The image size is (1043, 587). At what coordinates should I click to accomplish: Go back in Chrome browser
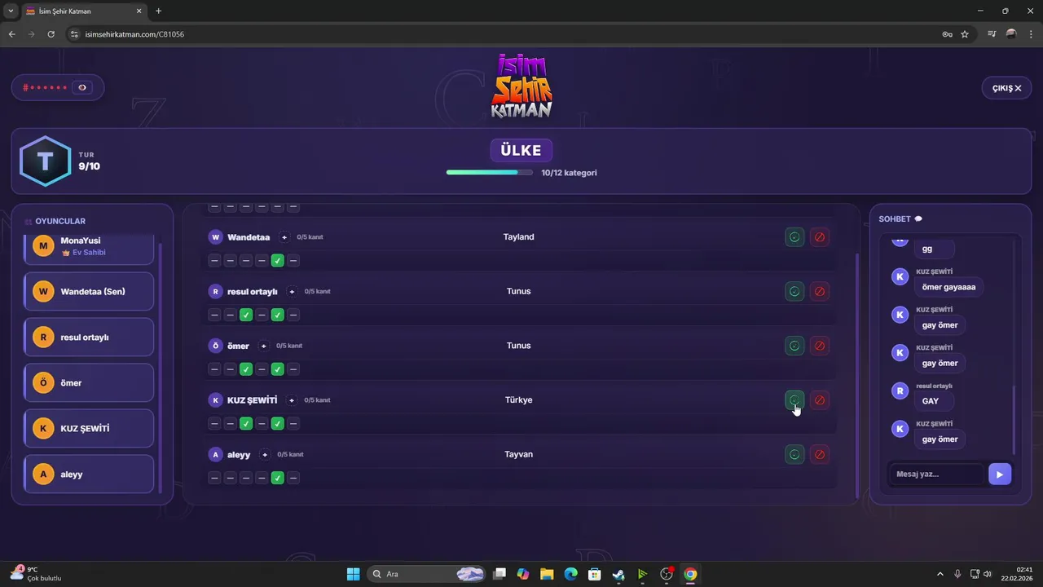click(12, 34)
